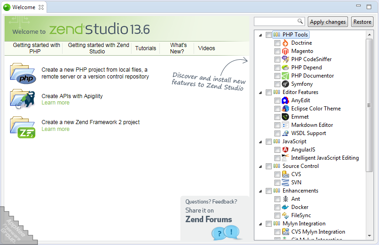Click the PHP Documentor icon
This screenshot has height=245, width=379.
(x=285, y=76)
